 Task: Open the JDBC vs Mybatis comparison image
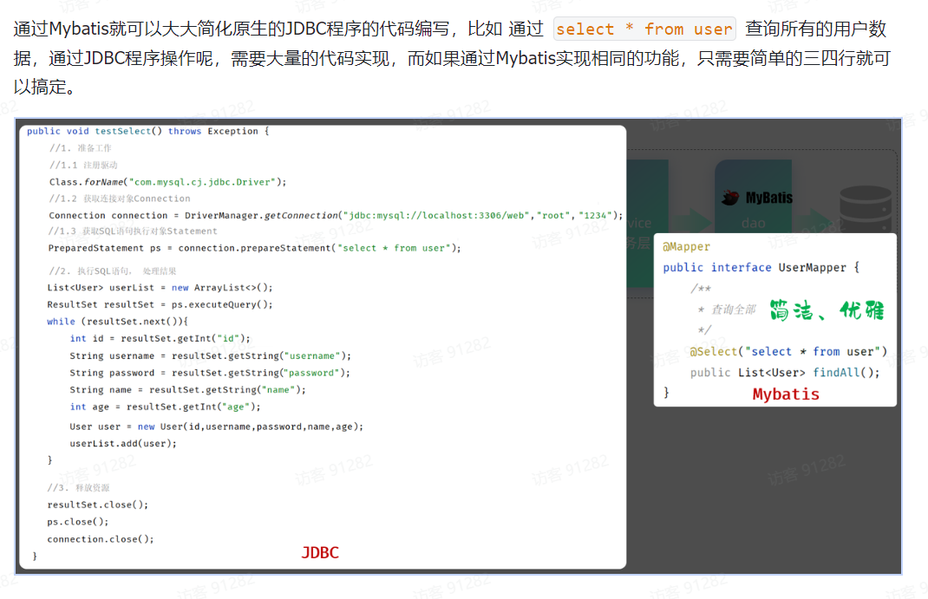[459, 346]
